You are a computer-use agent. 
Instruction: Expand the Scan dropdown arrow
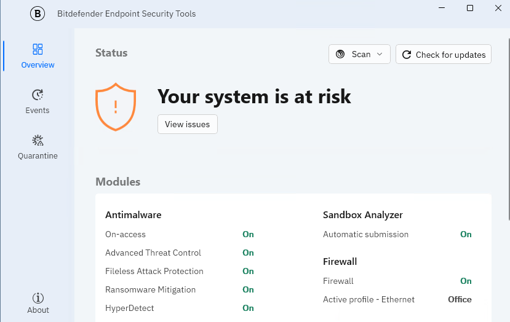click(380, 55)
